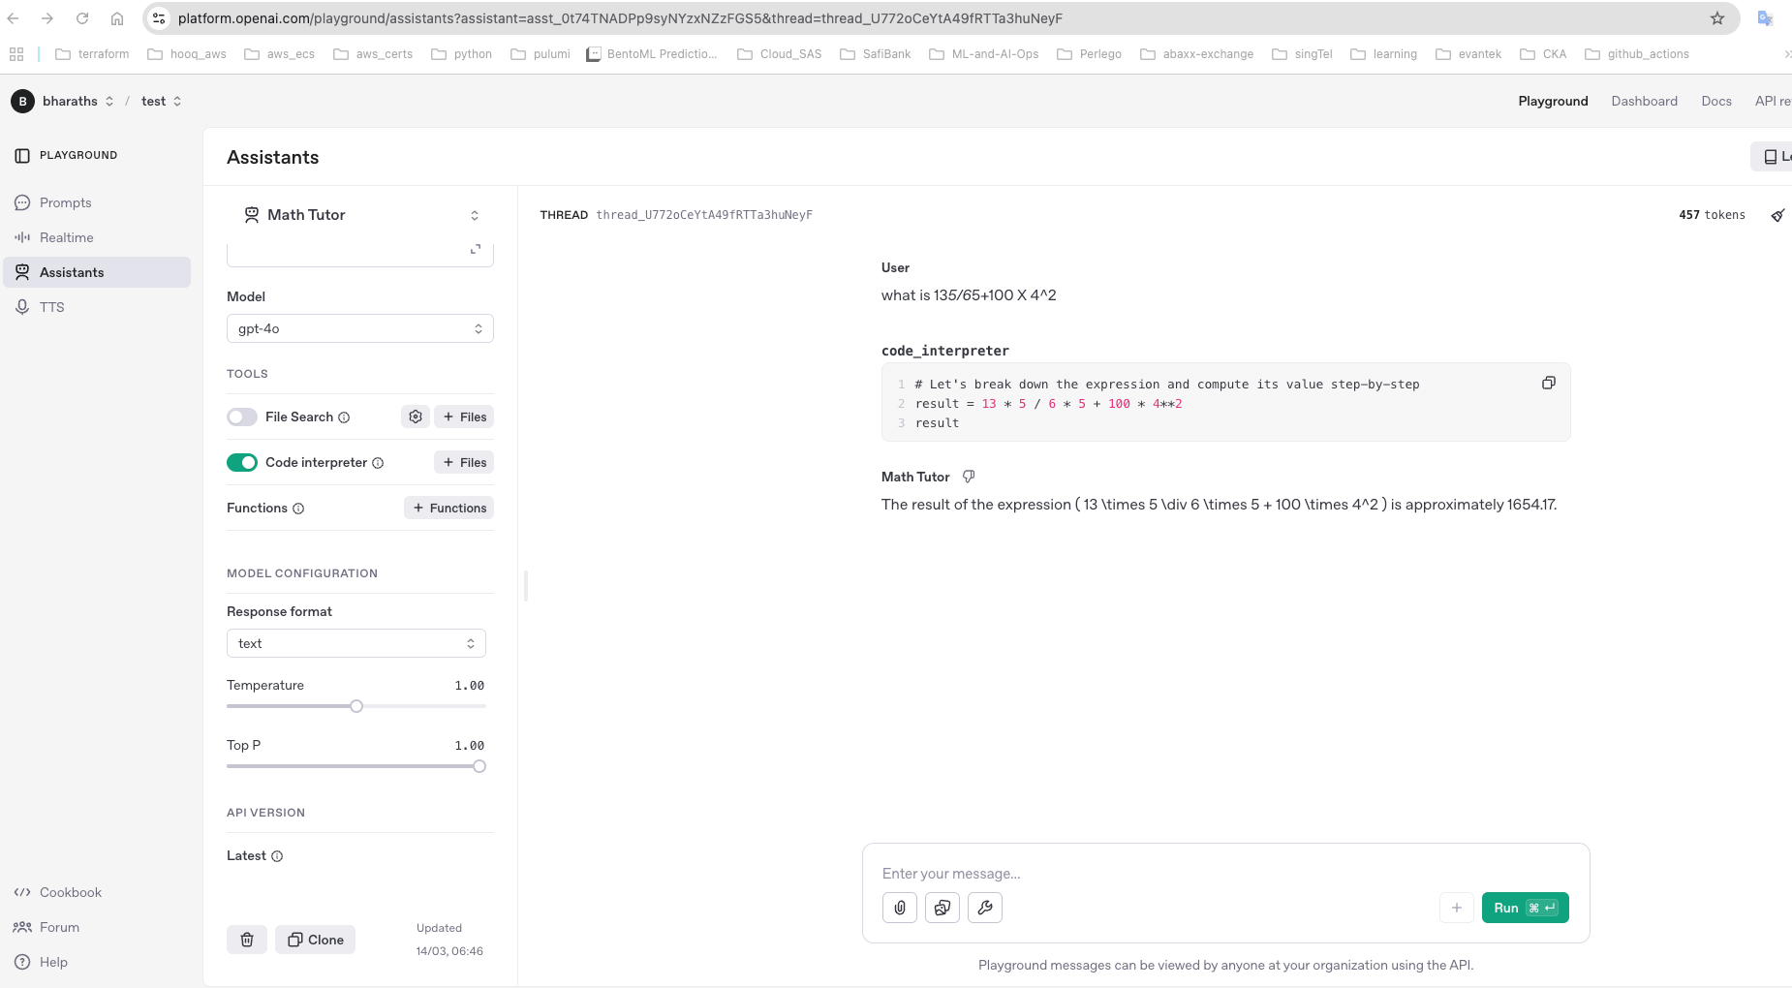Screen dimensions: 1792x988
Task: Click the site info icon in address bar
Action: (160, 18)
